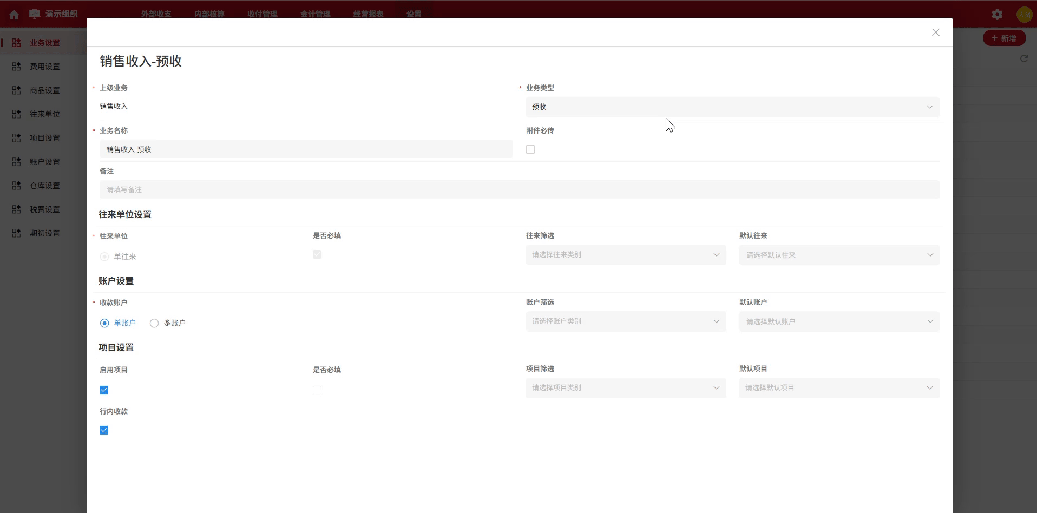Select the 多账户 radio option
This screenshot has height=513, width=1037.
(154, 323)
